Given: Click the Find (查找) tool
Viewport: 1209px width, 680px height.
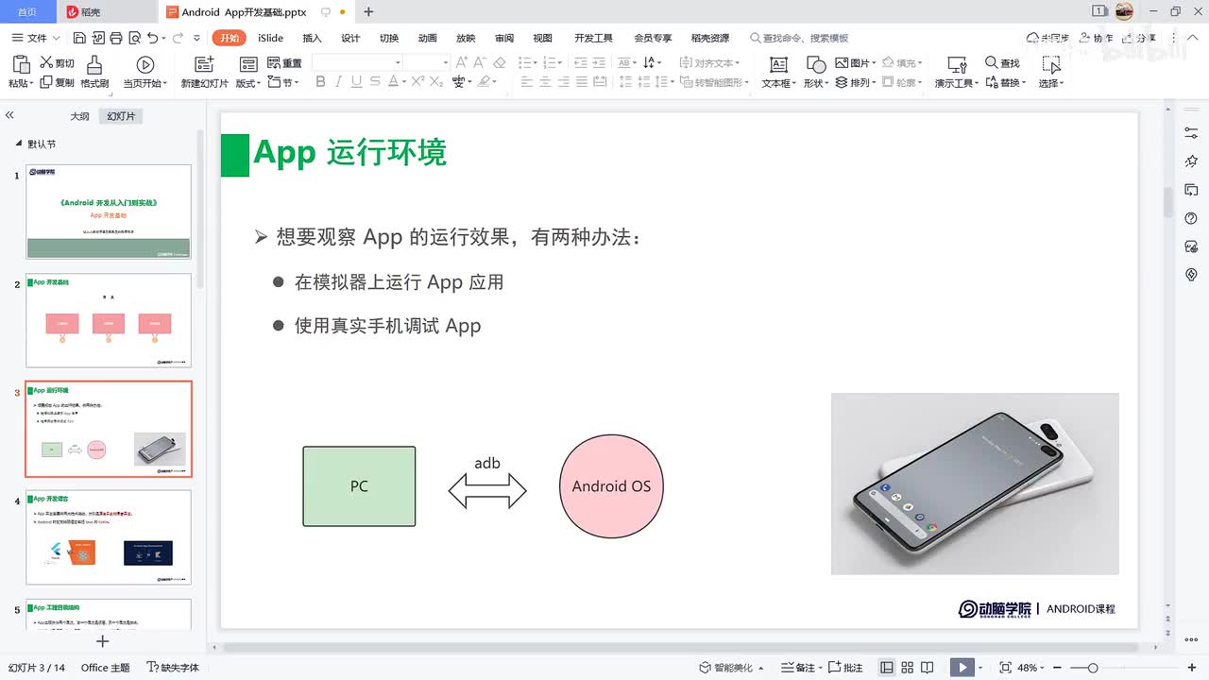Looking at the screenshot, I should pyautogui.click(x=1002, y=62).
